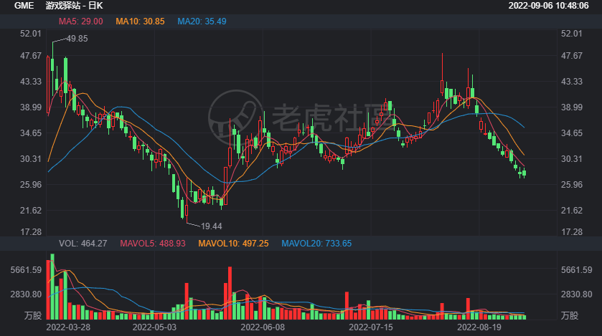Select the MAVOL10: 497.25 label

tap(233, 244)
